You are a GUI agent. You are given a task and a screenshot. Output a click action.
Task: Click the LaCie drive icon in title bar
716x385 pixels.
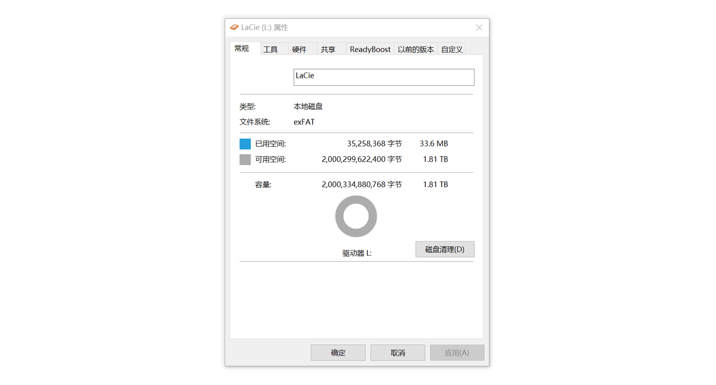tap(234, 27)
